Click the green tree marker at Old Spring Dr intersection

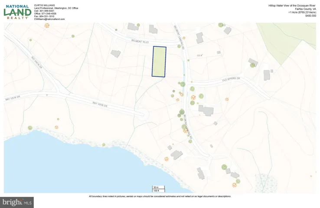(x=183, y=84)
